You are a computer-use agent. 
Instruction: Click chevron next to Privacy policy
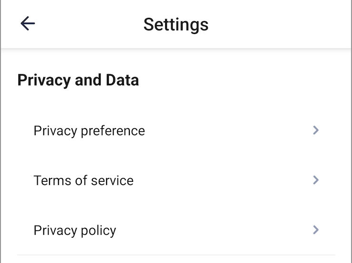(x=315, y=230)
